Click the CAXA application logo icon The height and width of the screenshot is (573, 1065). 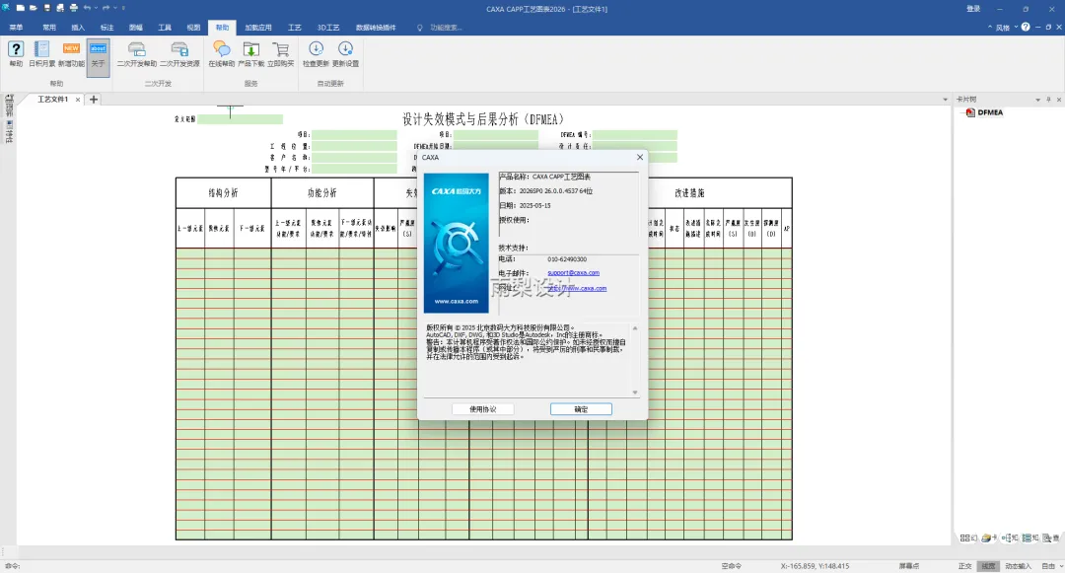tap(6, 8)
